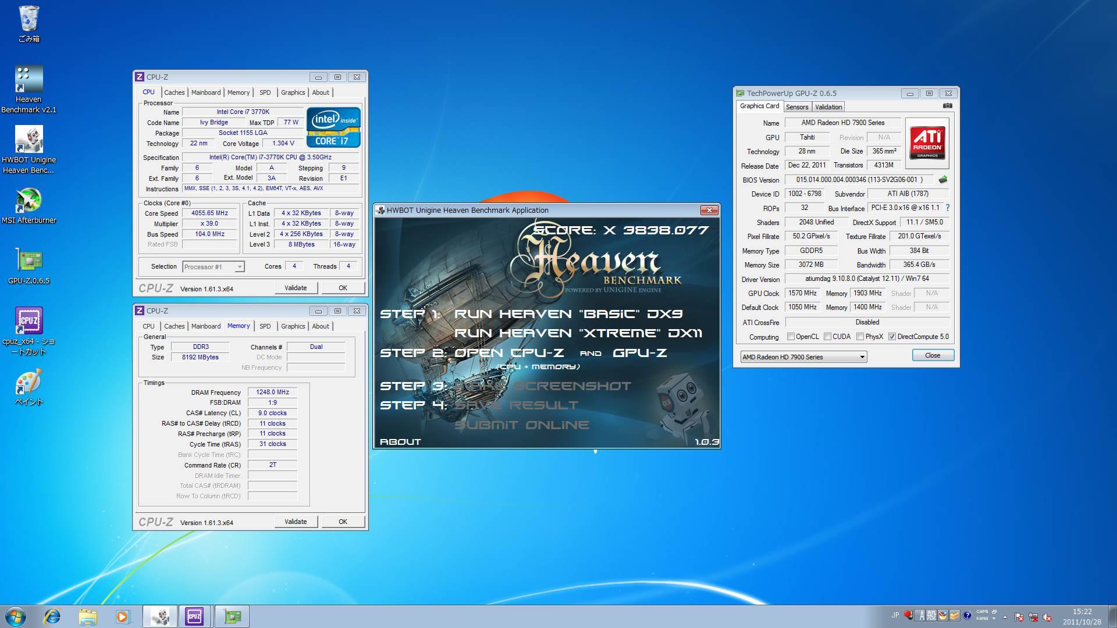Enable the PhysX checkbox in GPU-Z

[860, 337]
